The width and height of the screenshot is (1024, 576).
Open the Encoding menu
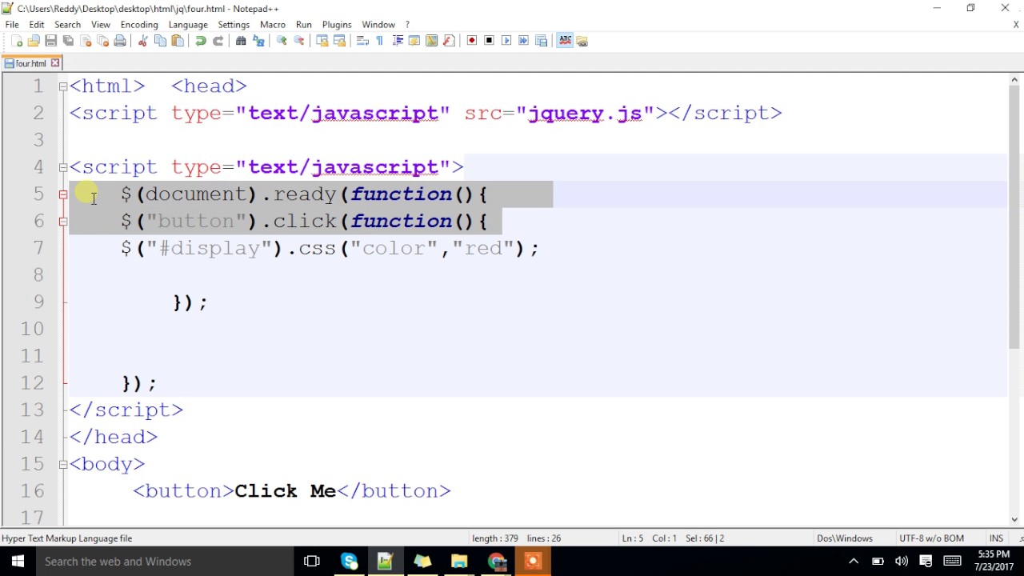[139, 25]
